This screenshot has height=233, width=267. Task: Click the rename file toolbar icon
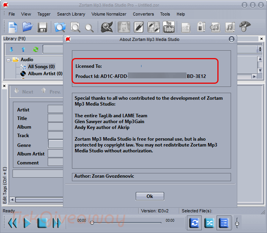coord(186,28)
